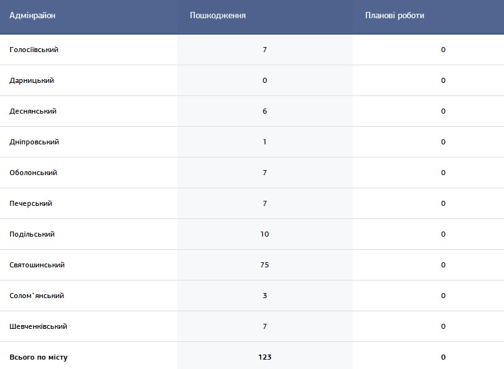The height and width of the screenshot is (369, 504).
Task: Select the Дарницький district name
Action: click(x=31, y=80)
